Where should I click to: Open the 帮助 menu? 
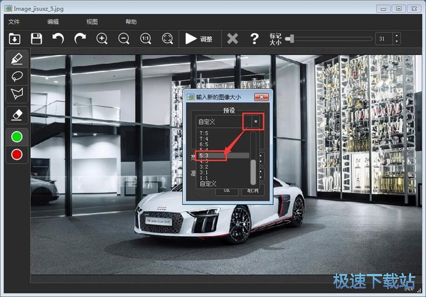(x=131, y=22)
